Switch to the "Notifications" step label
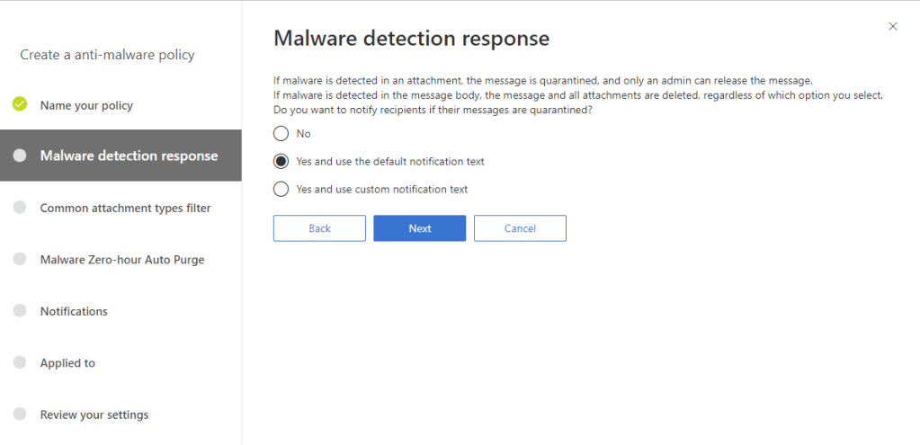Screen dimensions: 920x445 click(x=74, y=311)
